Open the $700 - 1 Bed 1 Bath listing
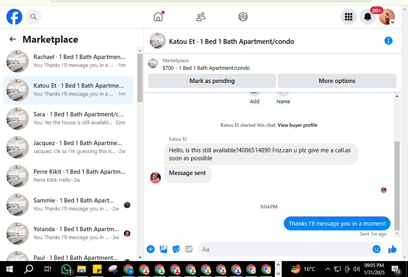The image size is (408, 277). 206,68
